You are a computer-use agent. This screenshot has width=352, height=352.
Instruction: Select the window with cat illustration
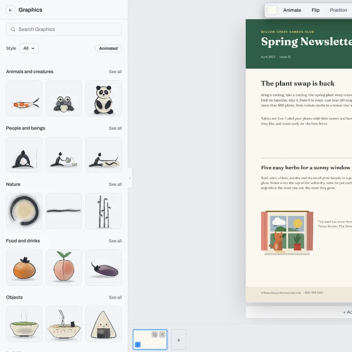coord(287,233)
